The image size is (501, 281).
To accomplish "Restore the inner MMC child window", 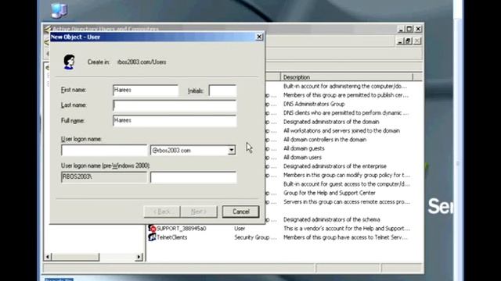I will 408,41.
